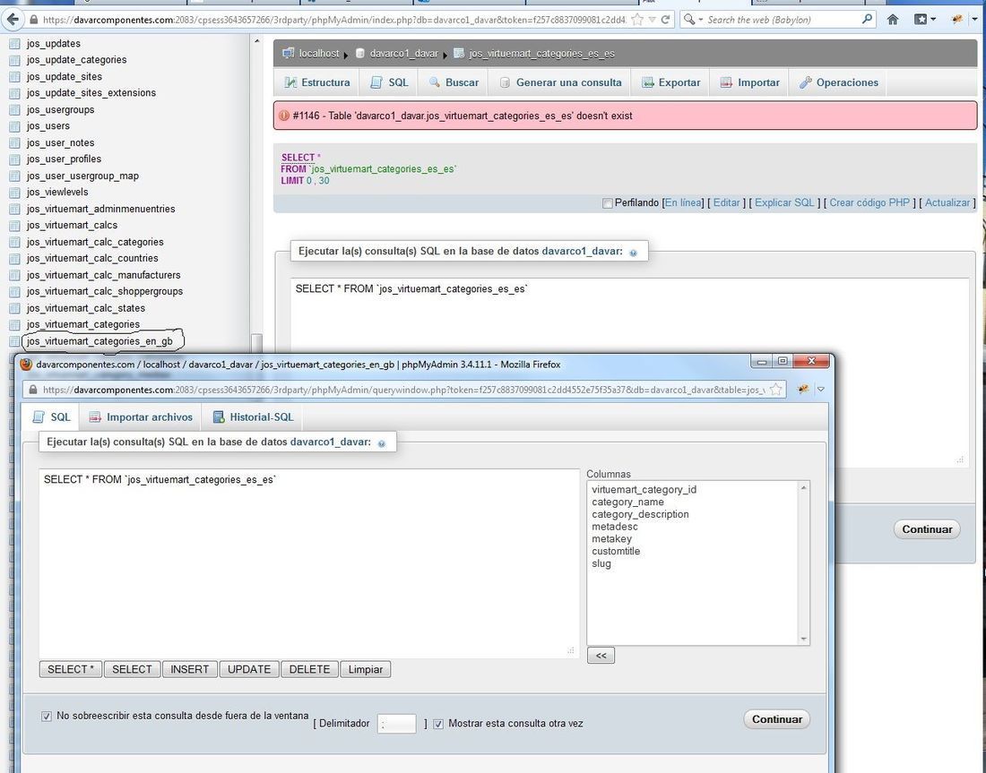Select jos_user_notes table in sidebar

pyautogui.click(x=60, y=142)
